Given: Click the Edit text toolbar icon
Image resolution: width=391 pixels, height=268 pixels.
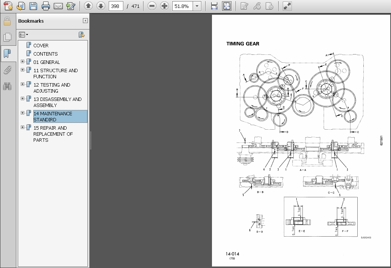Looking at the screenshot, I should (71, 6).
